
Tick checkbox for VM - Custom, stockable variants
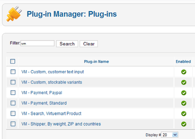pos(13,82)
